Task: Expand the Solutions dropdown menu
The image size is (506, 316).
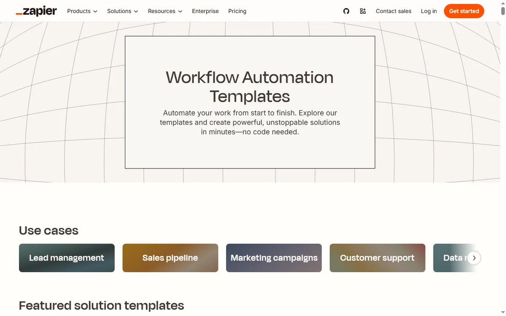Action: point(122,11)
